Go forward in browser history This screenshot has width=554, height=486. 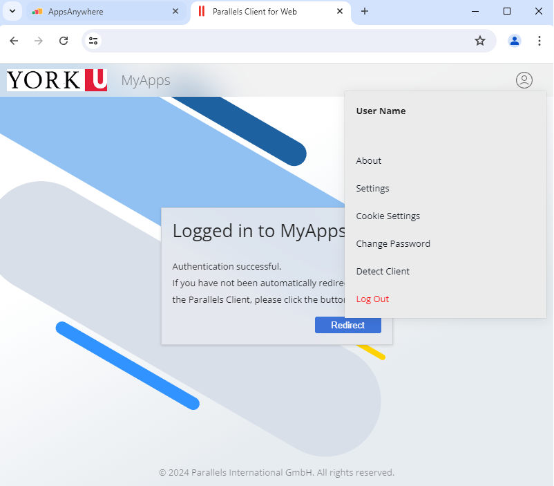click(x=39, y=41)
